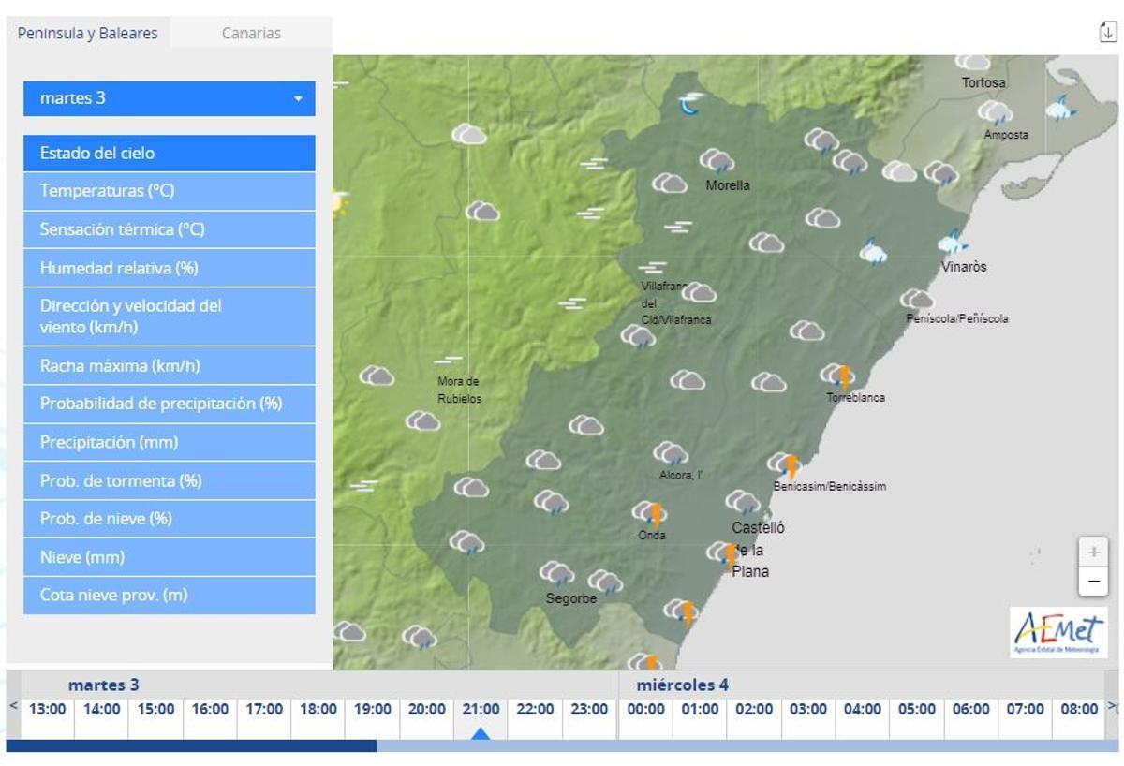Screen dimensions: 1124x766
Task: Click the storm icon near Benicasim
Action: pyautogui.click(x=785, y=464)
